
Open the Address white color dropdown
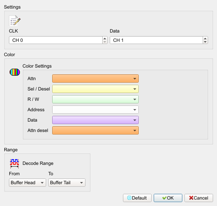95,110
